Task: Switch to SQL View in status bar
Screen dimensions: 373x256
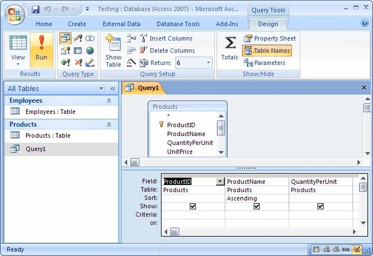Action: tap(346, 249)
